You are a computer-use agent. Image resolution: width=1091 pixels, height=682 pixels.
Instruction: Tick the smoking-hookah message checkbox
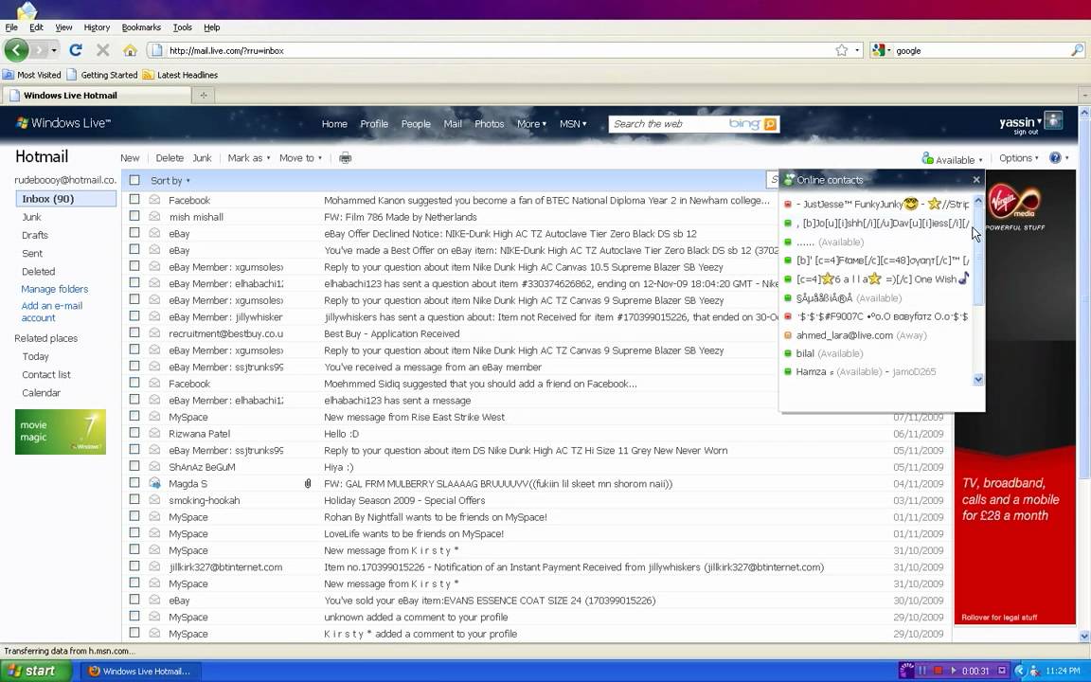[x=134, y=500]
